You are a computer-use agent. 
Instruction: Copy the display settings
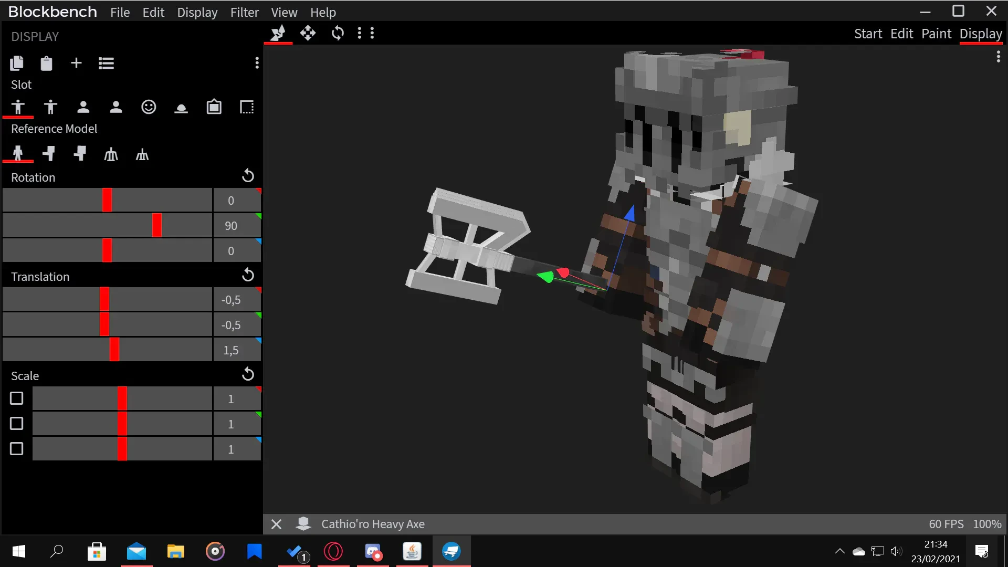tap(17, 63)
